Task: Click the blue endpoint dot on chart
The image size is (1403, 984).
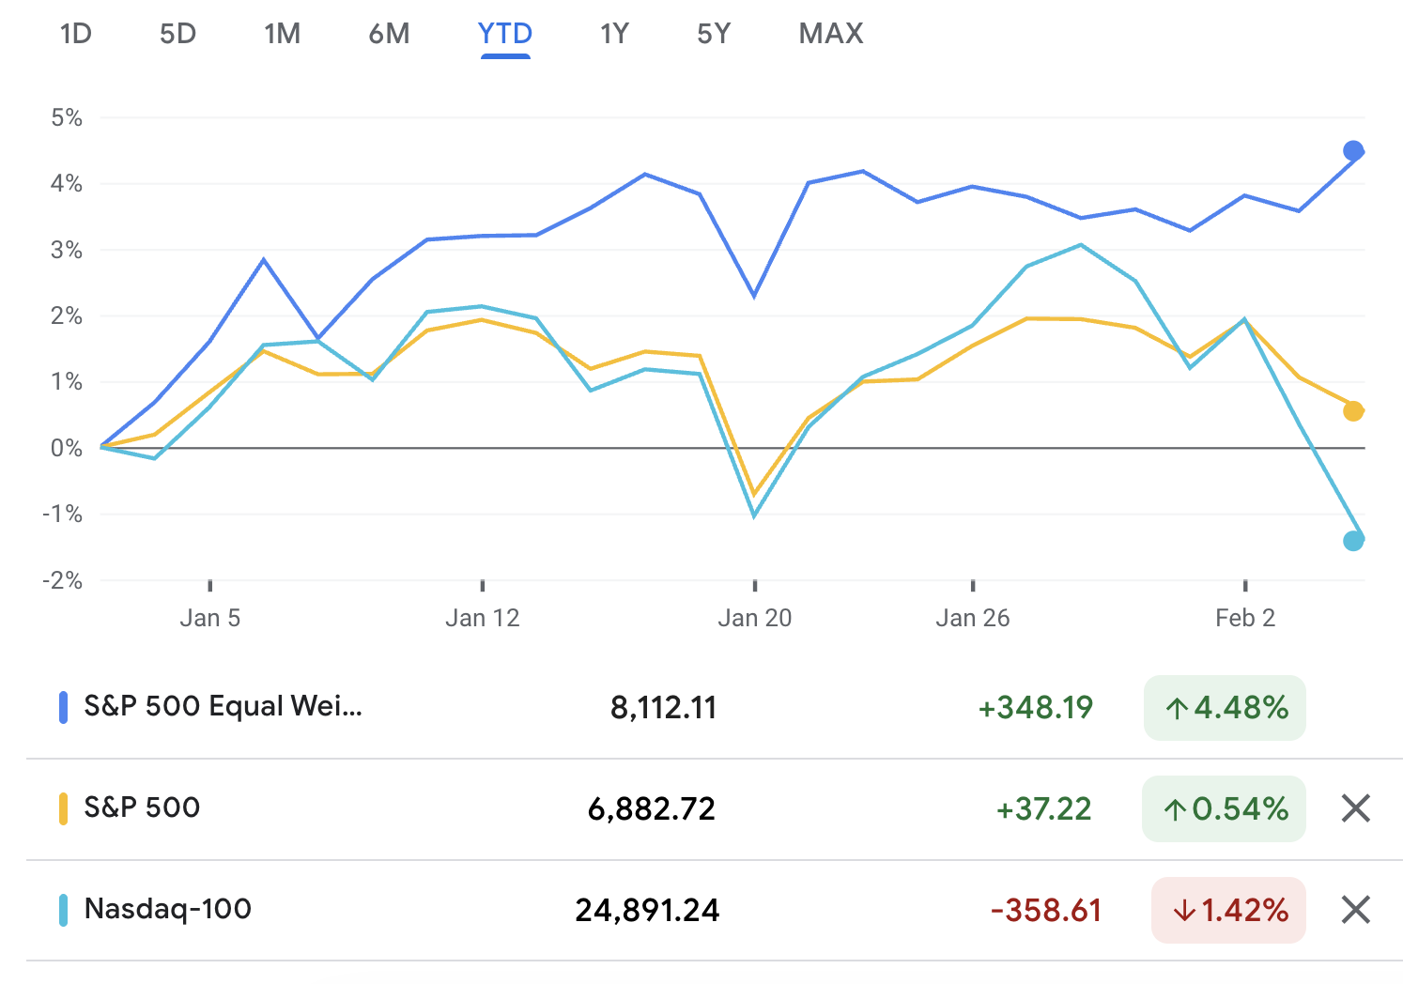Action: [x=1353, y=151]
